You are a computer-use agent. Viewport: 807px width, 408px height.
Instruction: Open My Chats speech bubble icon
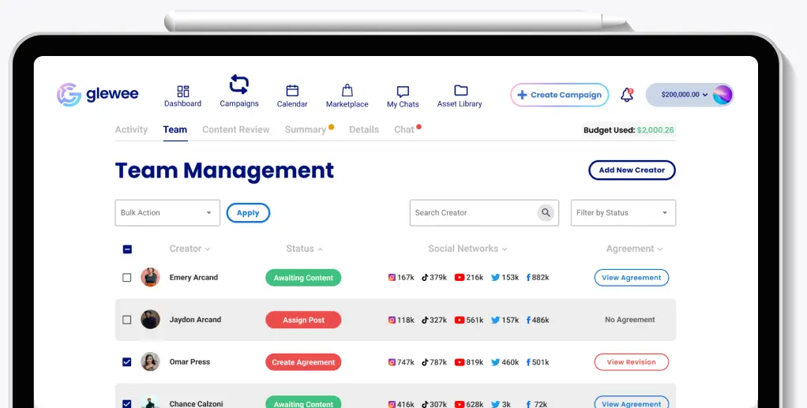(403, 92)
